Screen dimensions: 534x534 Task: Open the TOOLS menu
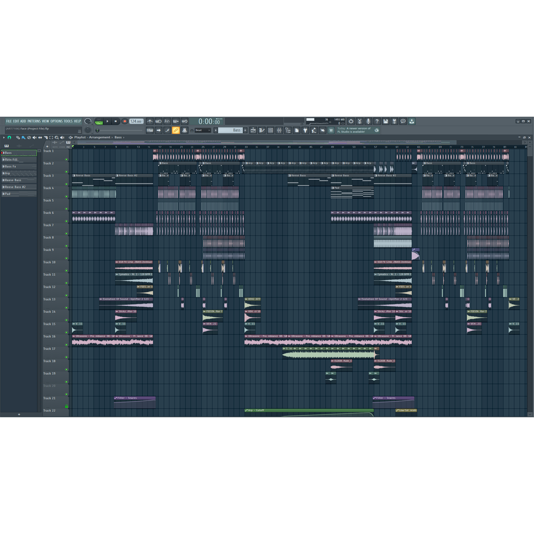click(68, 121)
